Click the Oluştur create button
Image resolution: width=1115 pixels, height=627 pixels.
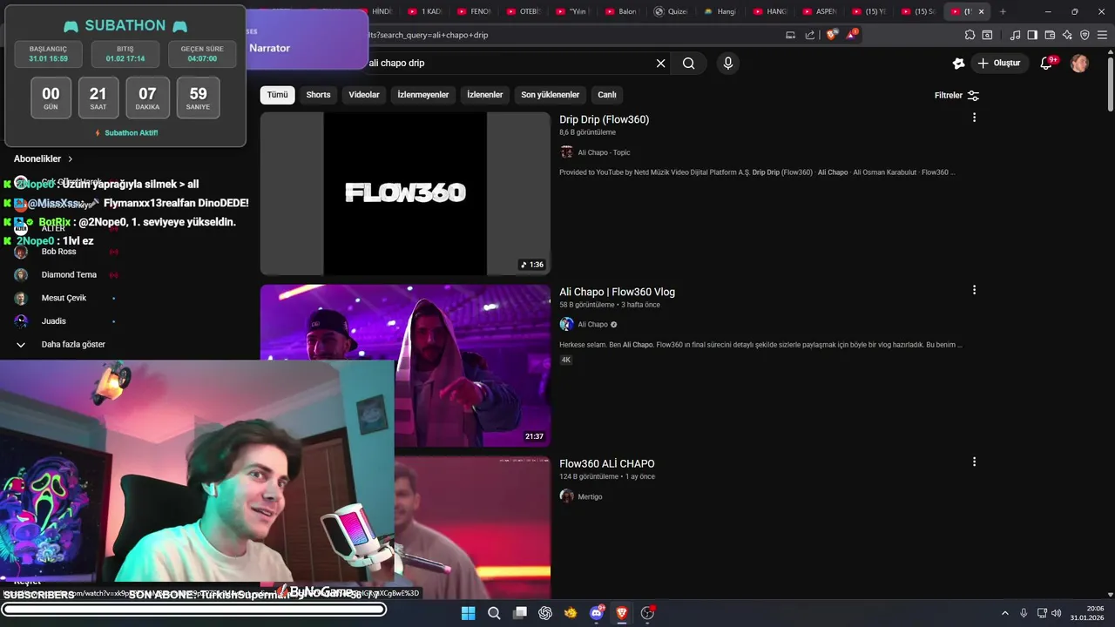(998, 63)
